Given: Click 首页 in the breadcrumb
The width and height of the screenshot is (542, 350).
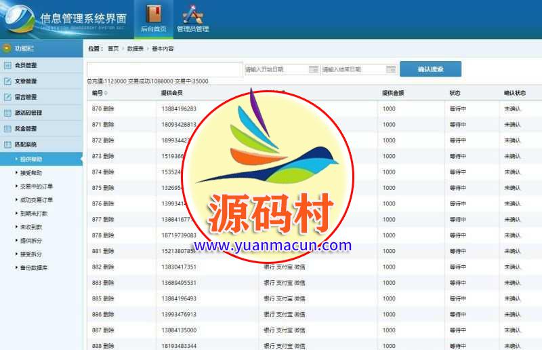Looking at the screenshot, I should 113,49.
